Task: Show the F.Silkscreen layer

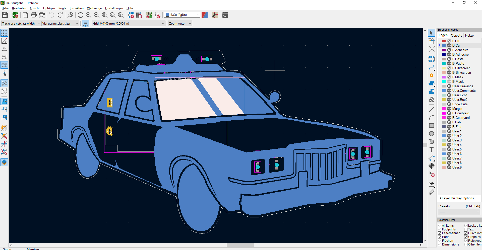Action: [449, 68]
